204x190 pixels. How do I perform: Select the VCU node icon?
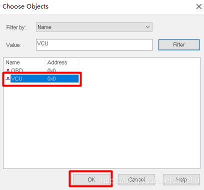(8, 78)
